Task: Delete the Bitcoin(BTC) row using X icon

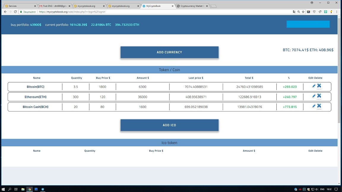Action: [x=319, y=86]
